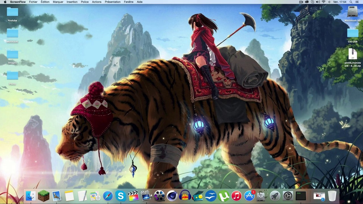Open System Preferences gear in dock

(288, 196)
